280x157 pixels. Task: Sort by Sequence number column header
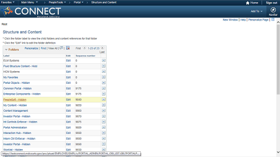(86, 56)
